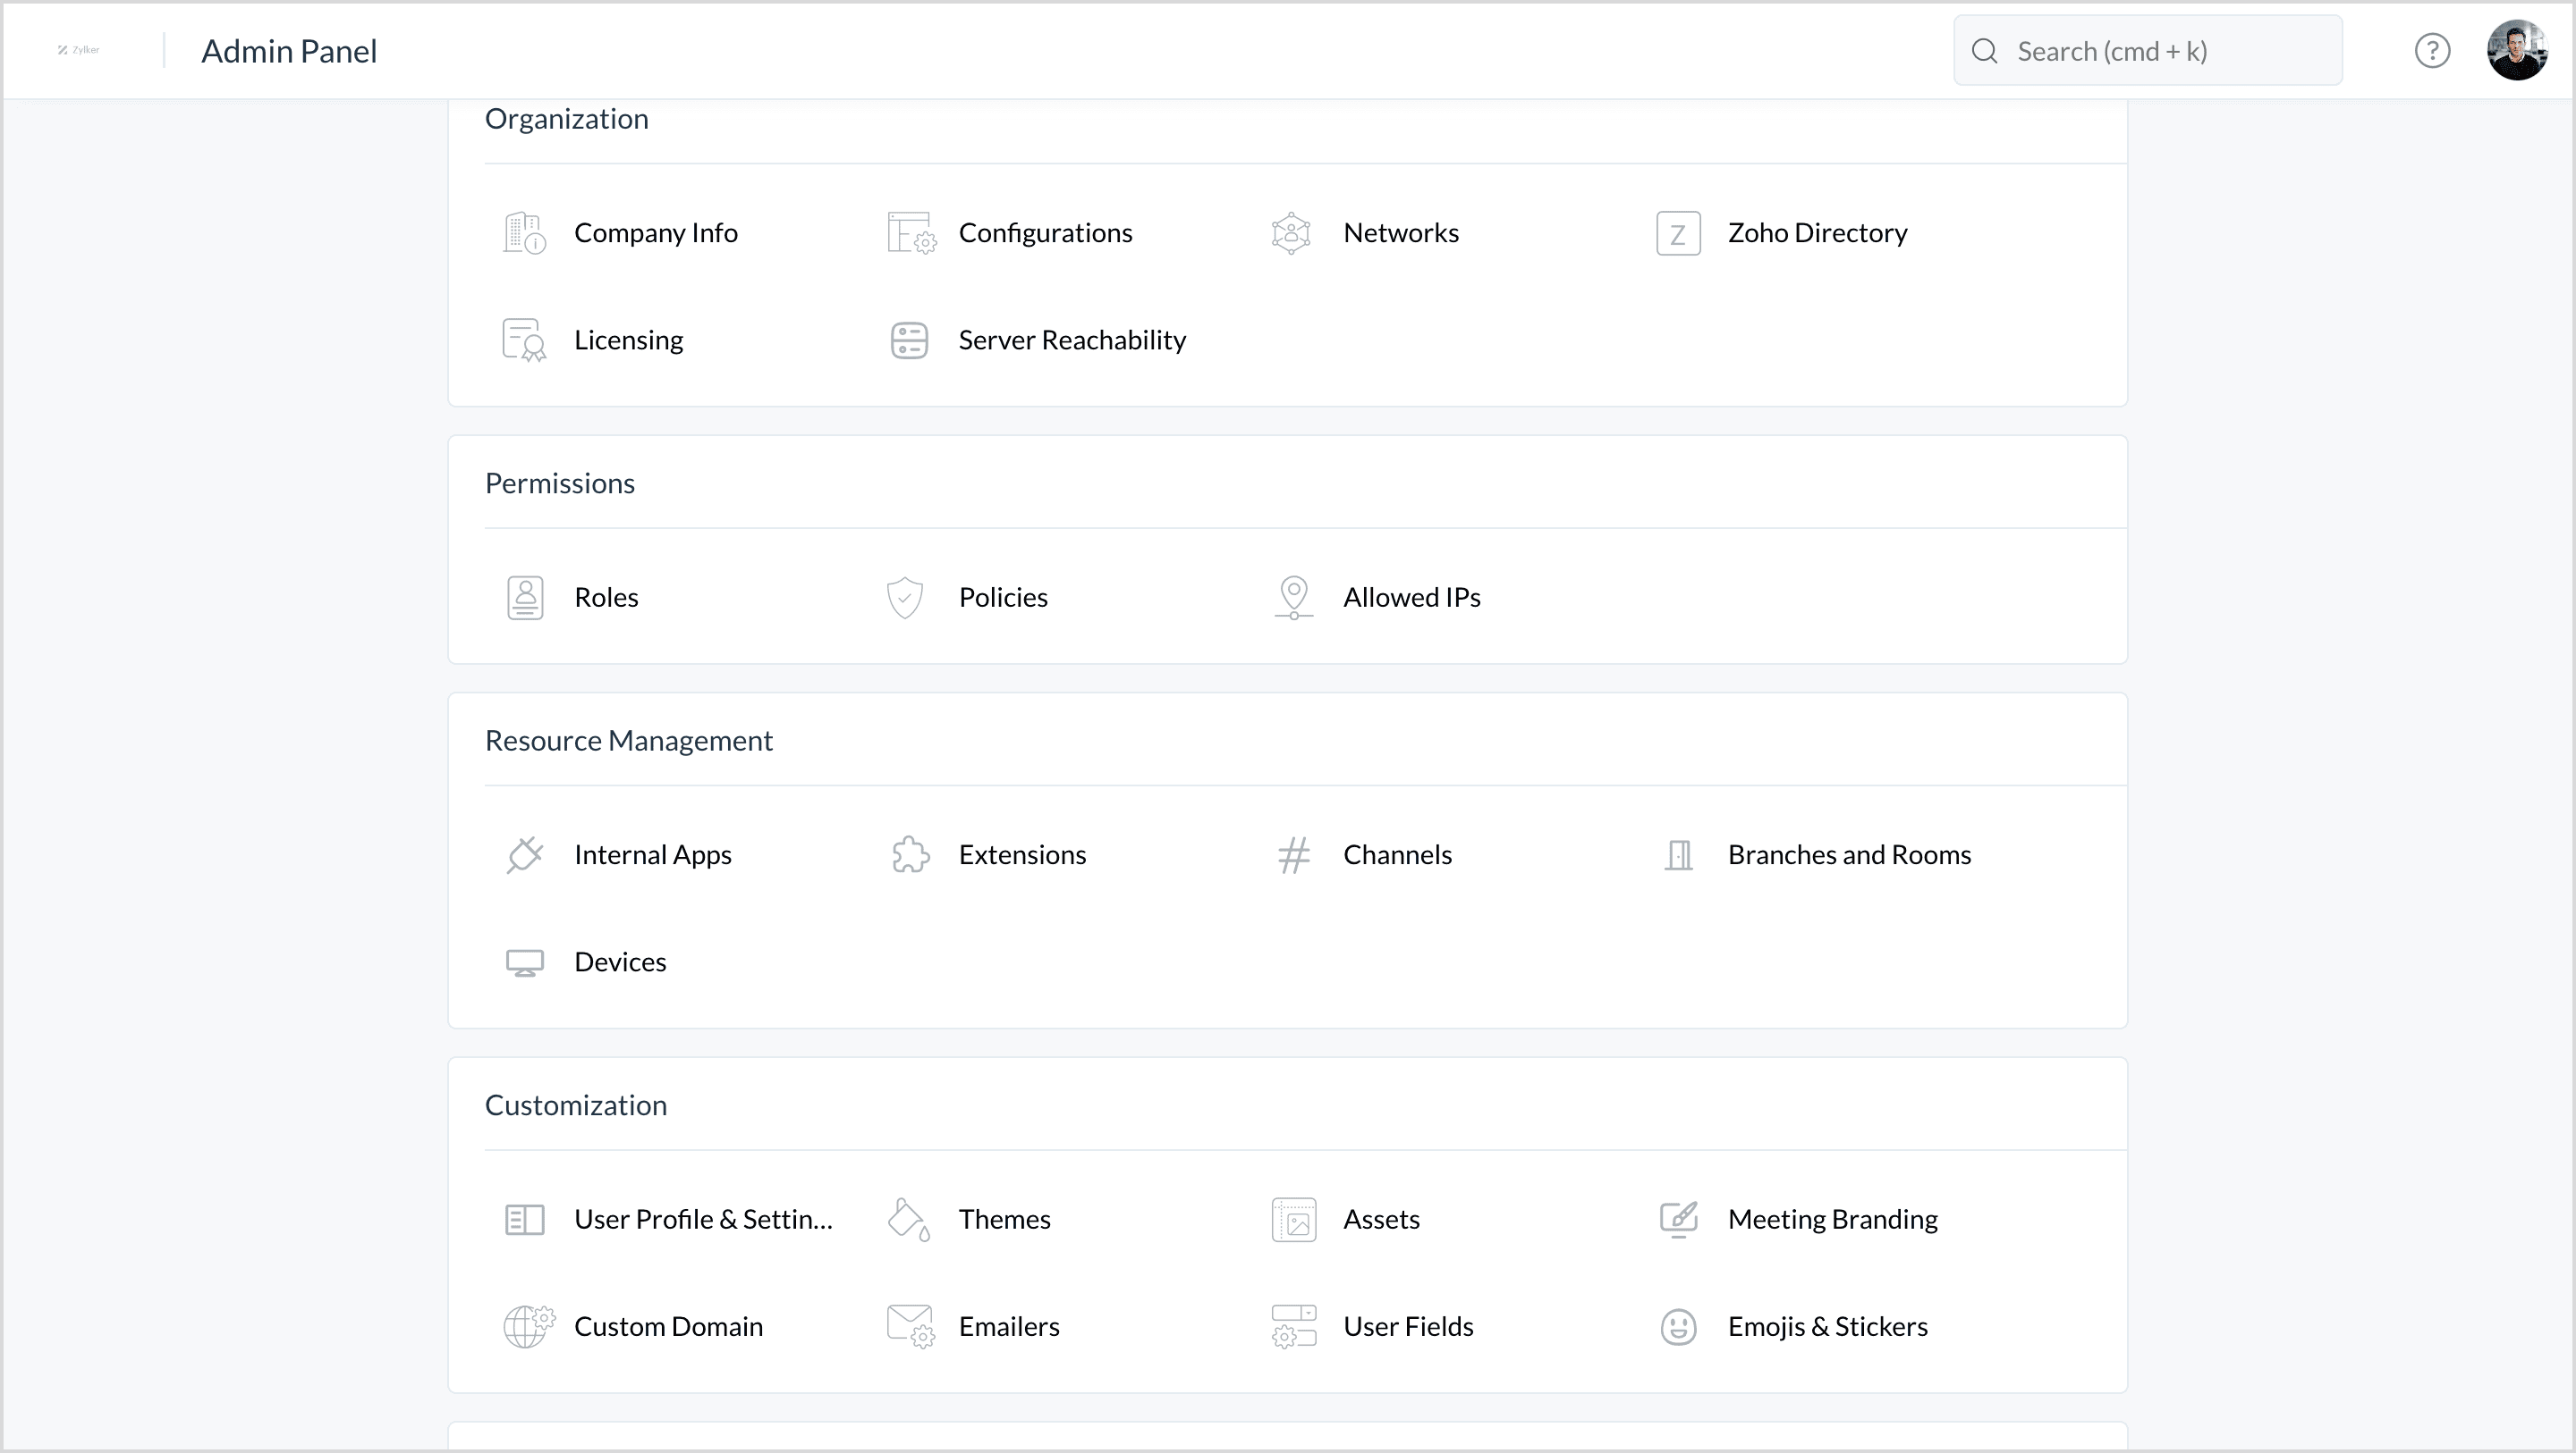Open the Company Info building icon

[x=524, y=233]
